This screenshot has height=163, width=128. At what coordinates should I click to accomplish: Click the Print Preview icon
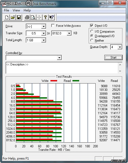point(33,17)
